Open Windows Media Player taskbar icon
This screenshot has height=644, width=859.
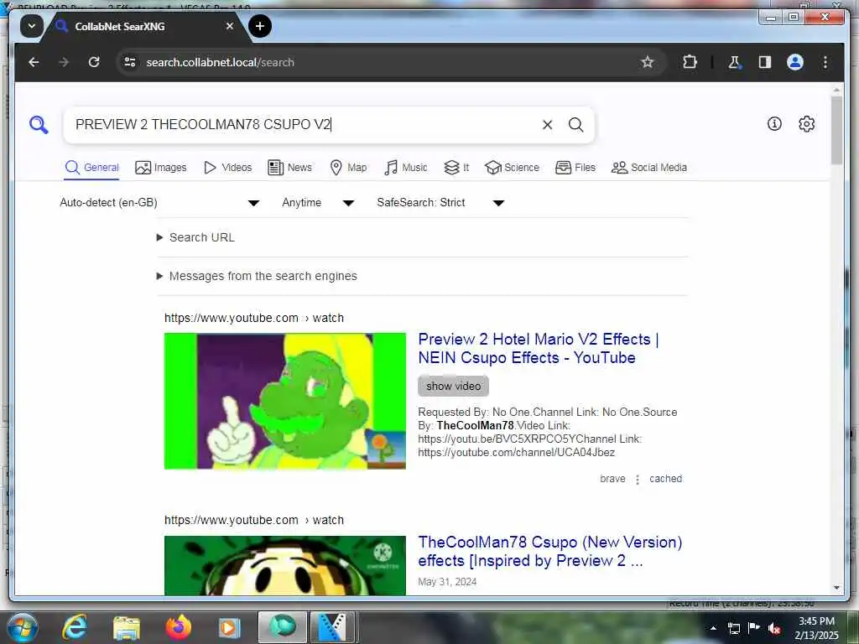[230, 627]
